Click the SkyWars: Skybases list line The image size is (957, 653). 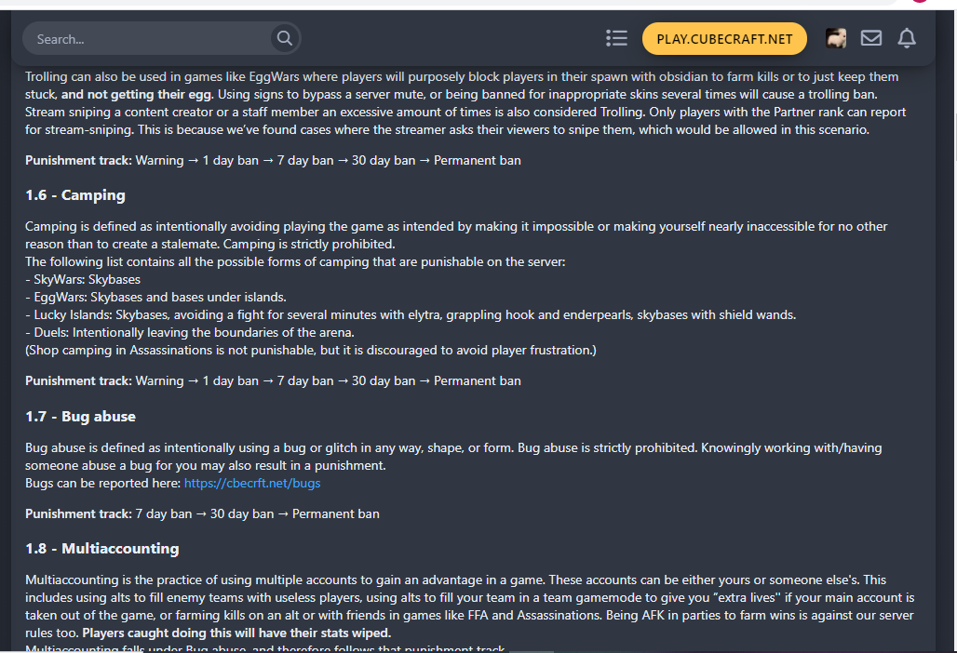[x=83, y=279]
